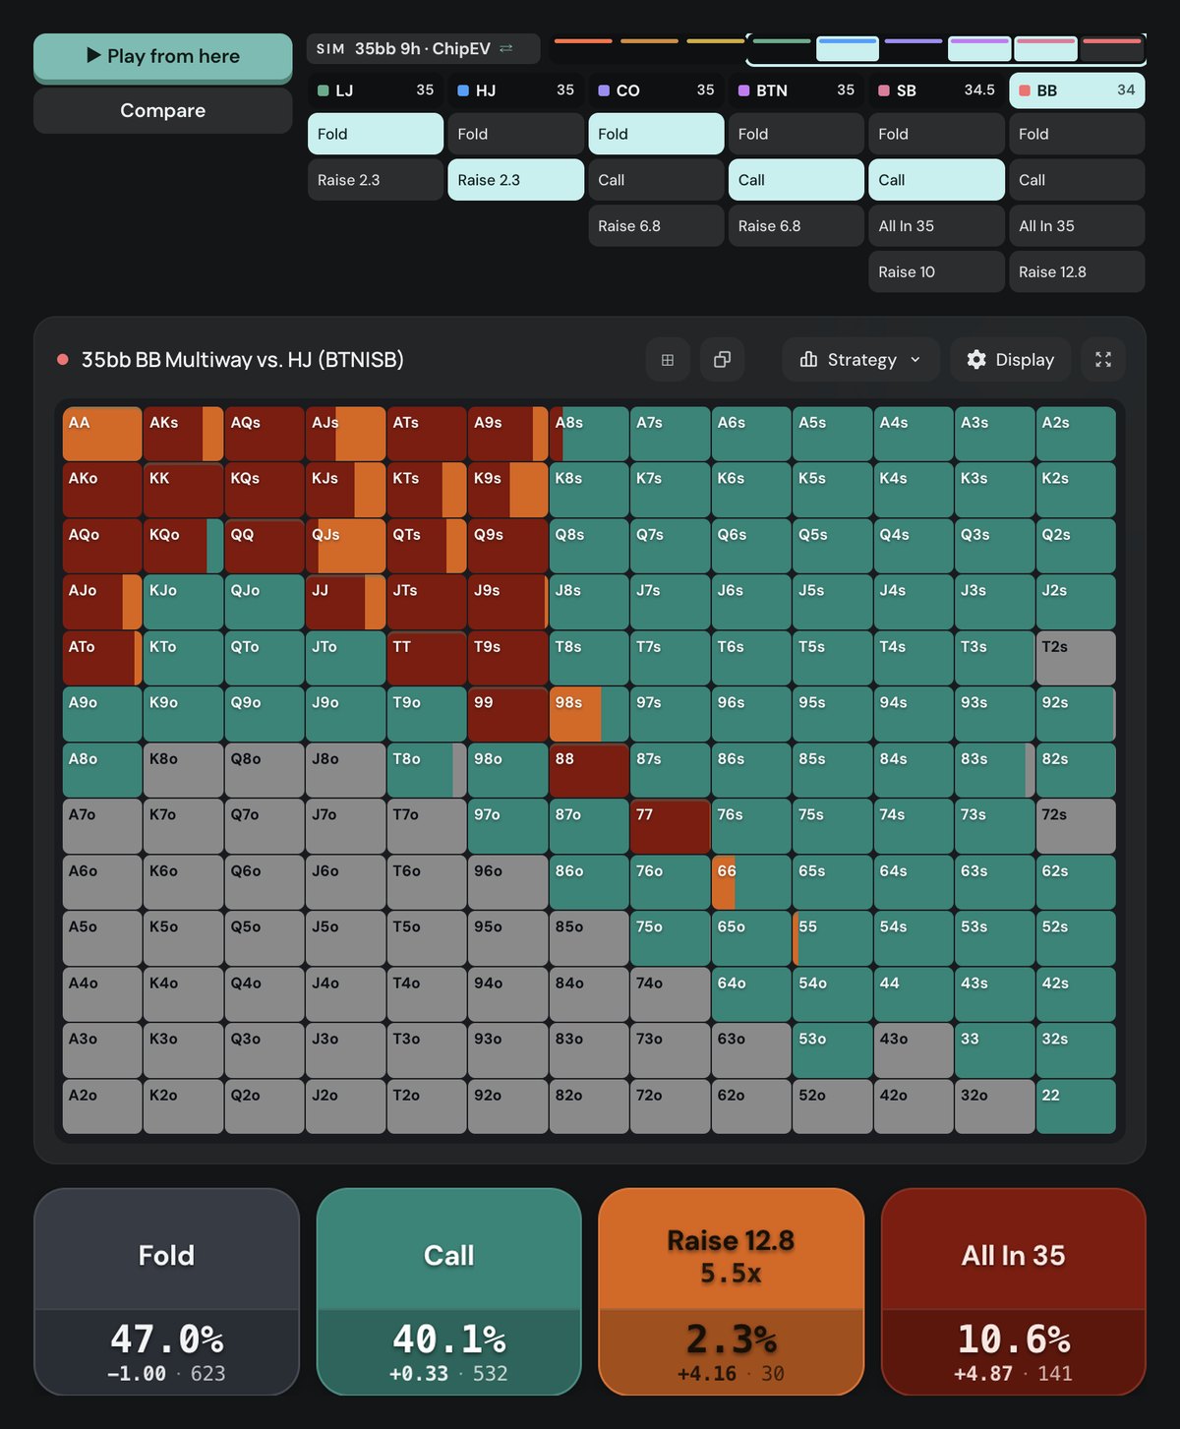Select the 88 hand cell

coord(589,770)
